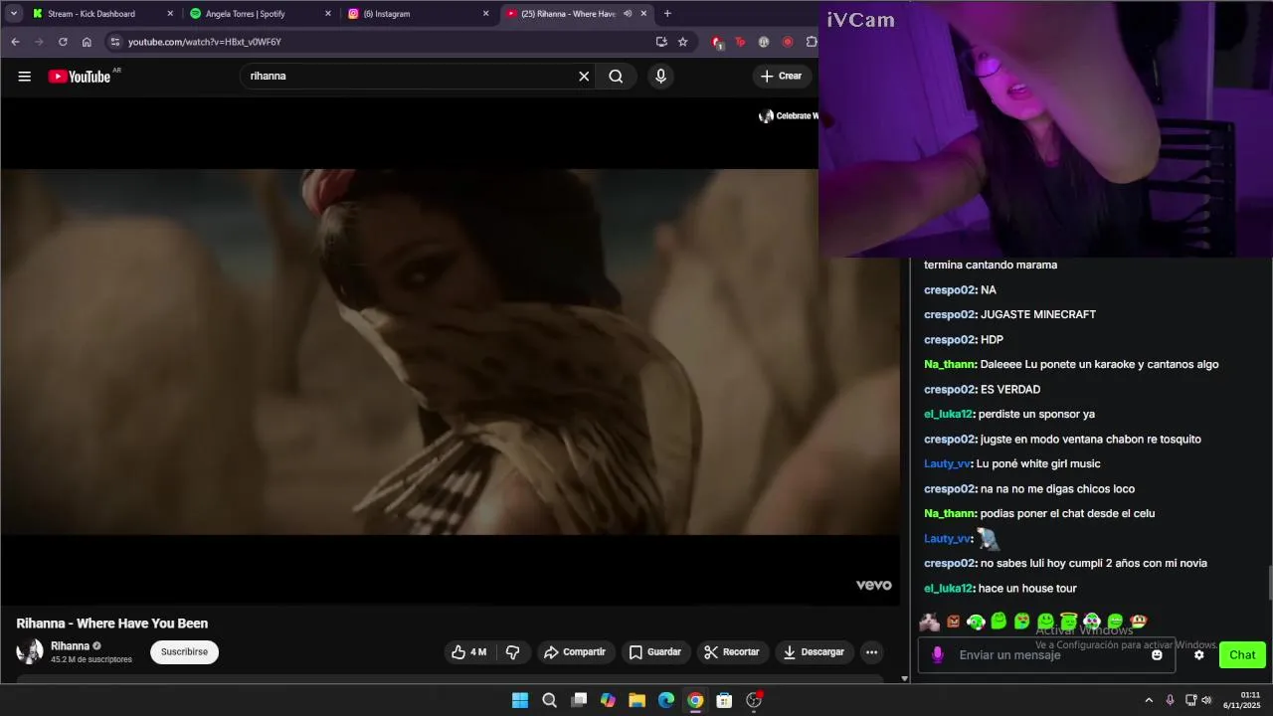Go to YouTube home via logo

click(x=80, y=77)
